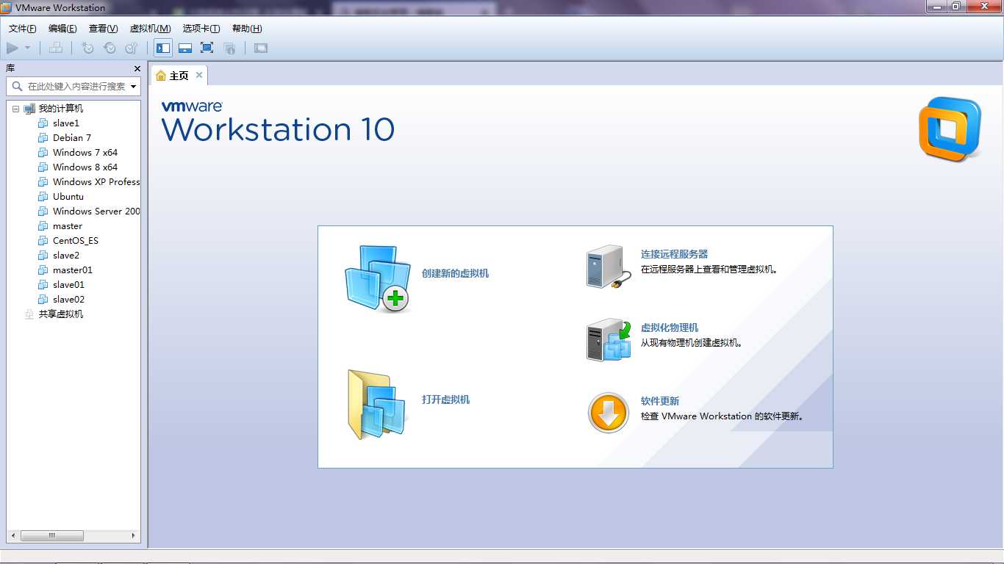Open the 编辑(E) menu
This screenshot has width=1004, height=564.
[x=62, y=29]
